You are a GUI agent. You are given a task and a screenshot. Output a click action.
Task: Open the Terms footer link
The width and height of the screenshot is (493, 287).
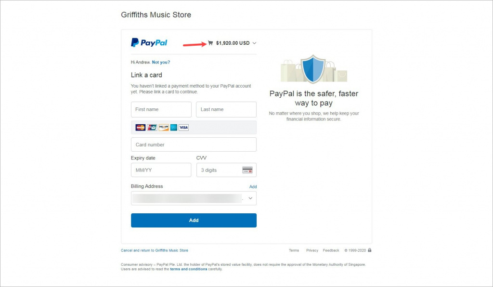(294, 250)
